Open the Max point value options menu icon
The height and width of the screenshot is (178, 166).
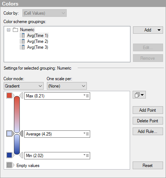(86, 96)
